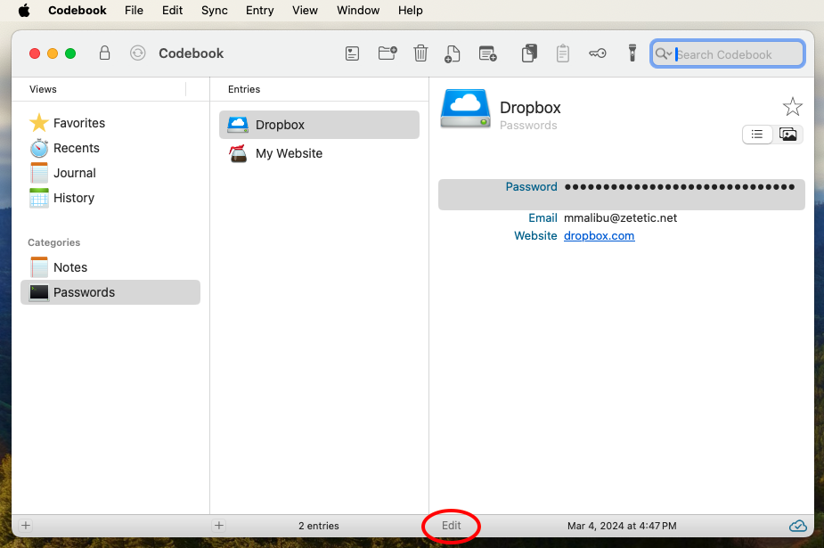Select the Passwords category

110,292
